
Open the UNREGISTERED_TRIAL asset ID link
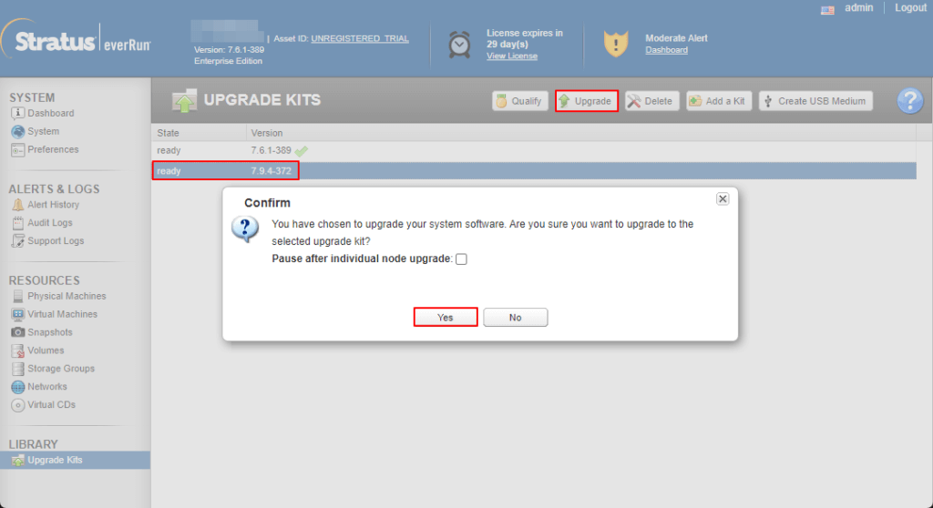pyautogui.click(x=359, y=38)
